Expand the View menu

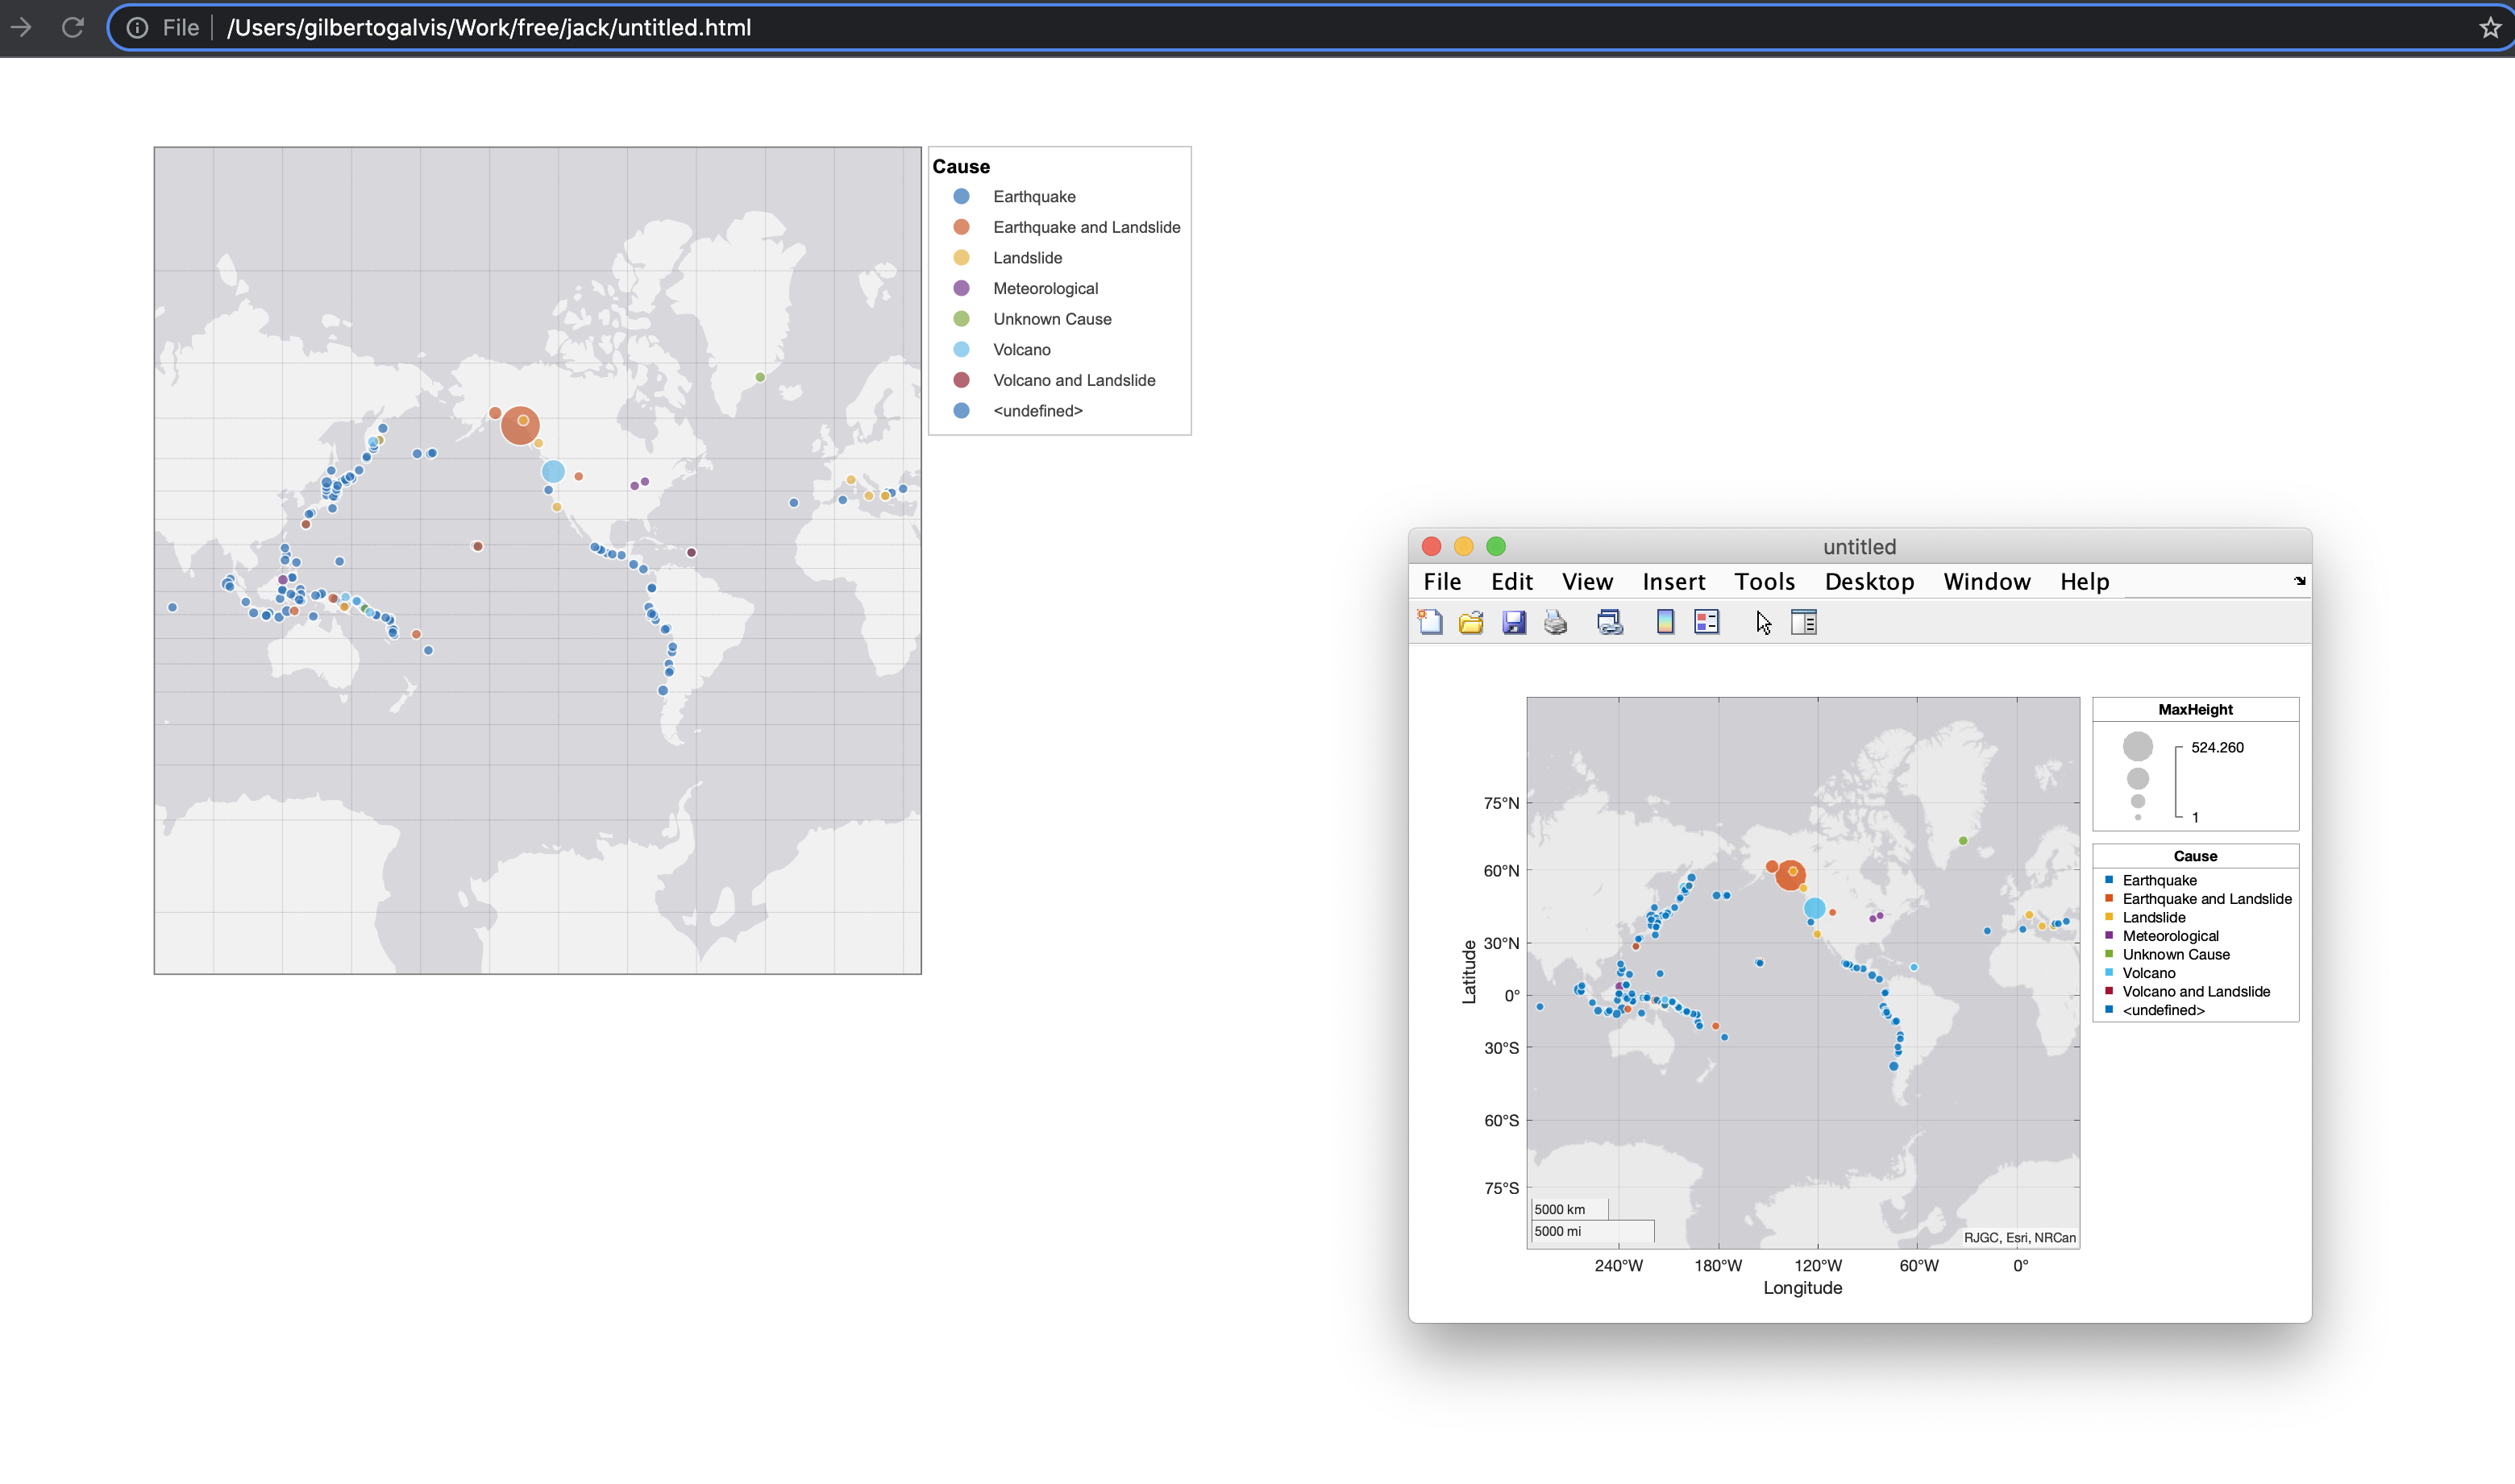(x=1586, y=582)
